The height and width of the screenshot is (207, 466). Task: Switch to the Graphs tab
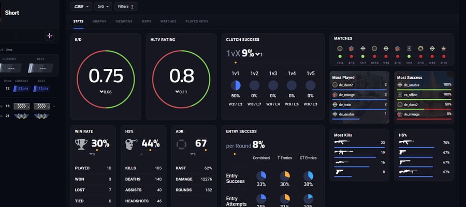point(99,22)
